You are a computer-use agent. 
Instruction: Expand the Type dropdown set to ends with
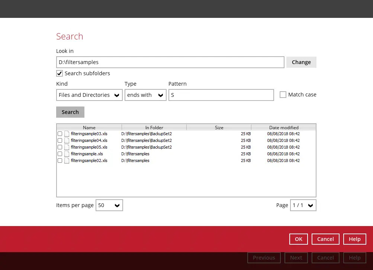(145, 95)
